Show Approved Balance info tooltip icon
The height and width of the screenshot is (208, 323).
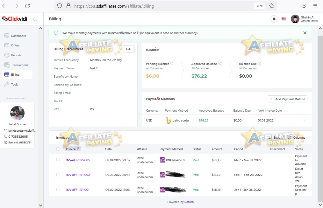tap(219, 64)
